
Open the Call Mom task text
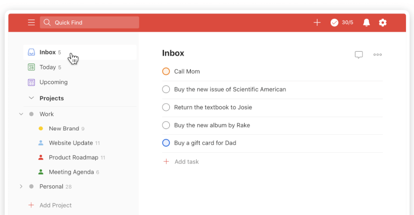click(187, 71)
